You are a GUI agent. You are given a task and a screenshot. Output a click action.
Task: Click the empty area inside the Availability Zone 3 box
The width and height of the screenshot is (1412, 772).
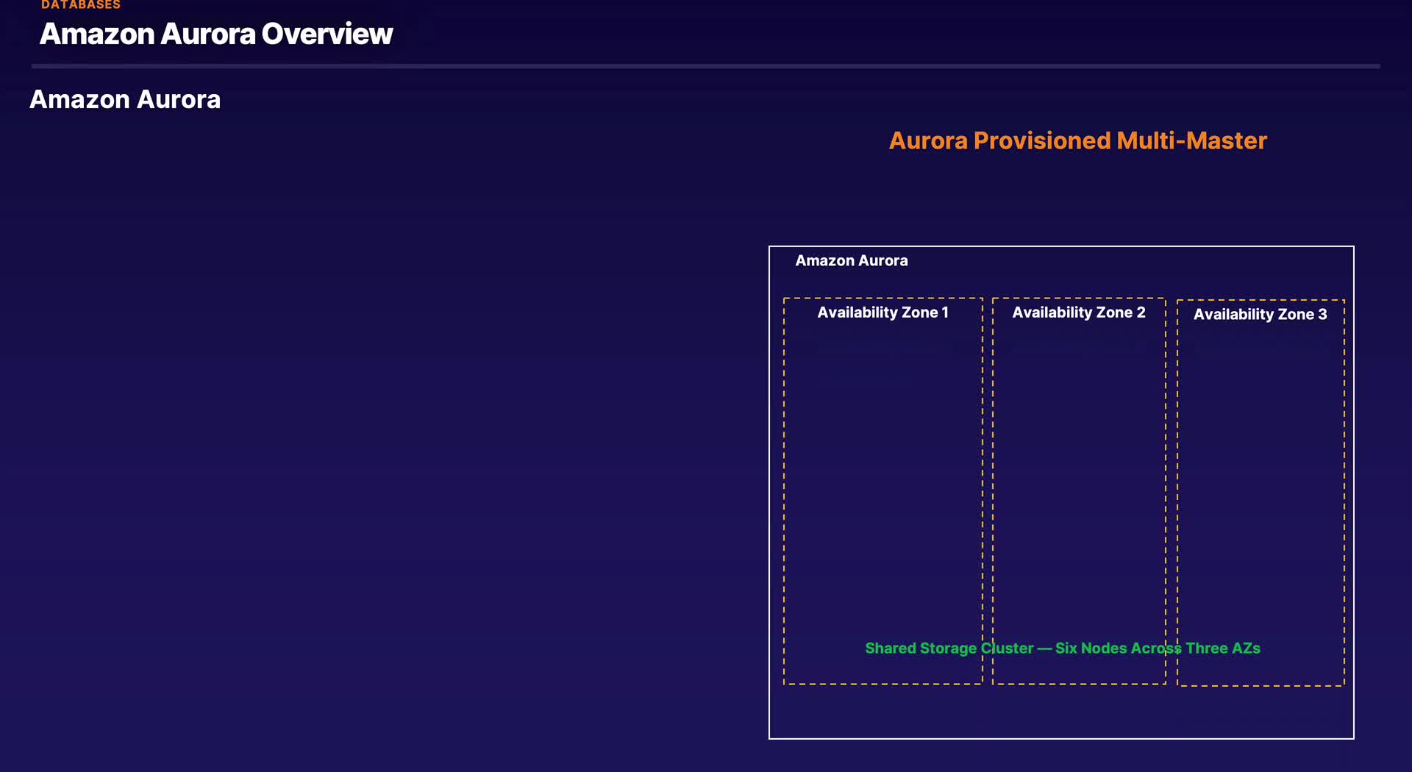1261,478
